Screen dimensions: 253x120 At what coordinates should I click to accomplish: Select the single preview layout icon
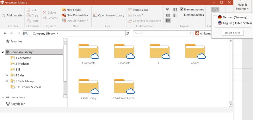(x=168, y=15)
